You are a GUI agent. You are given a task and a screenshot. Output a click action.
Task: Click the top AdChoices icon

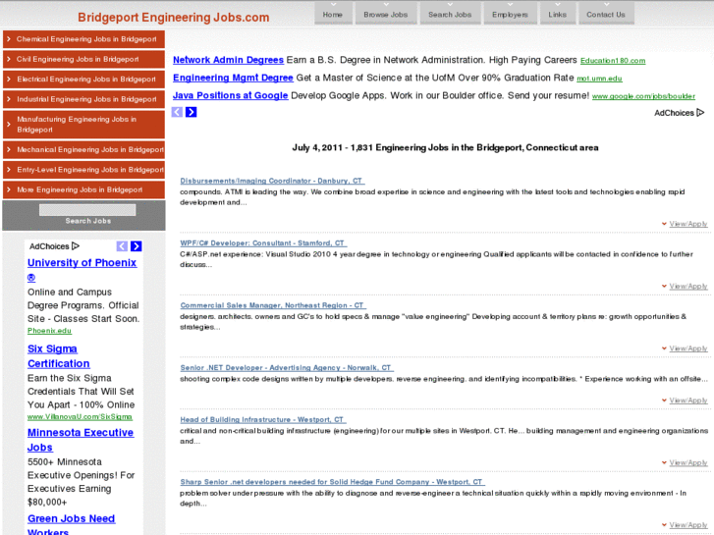(x=700, y=113)
